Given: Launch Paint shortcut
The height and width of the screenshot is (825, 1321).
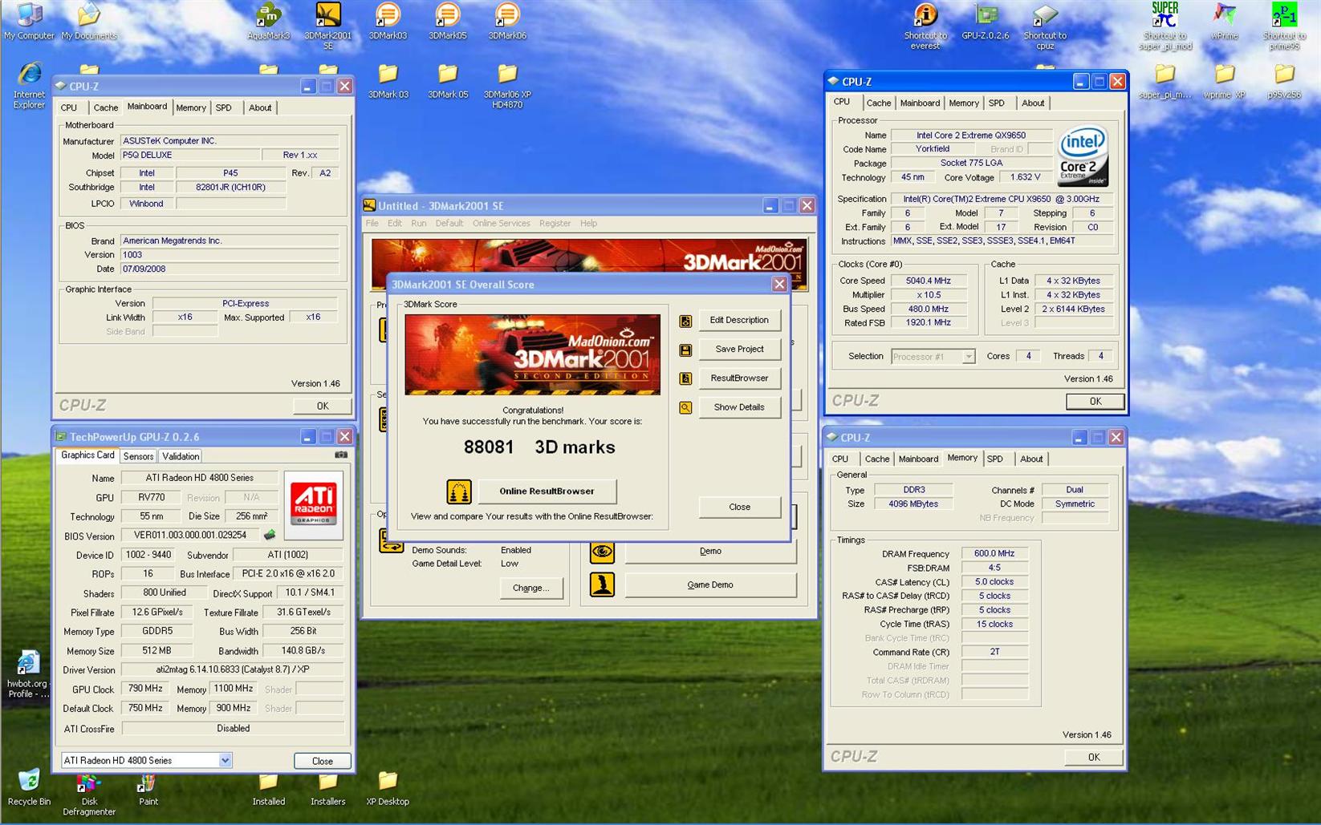Looking at the screenshot, I should click(148, 790).
